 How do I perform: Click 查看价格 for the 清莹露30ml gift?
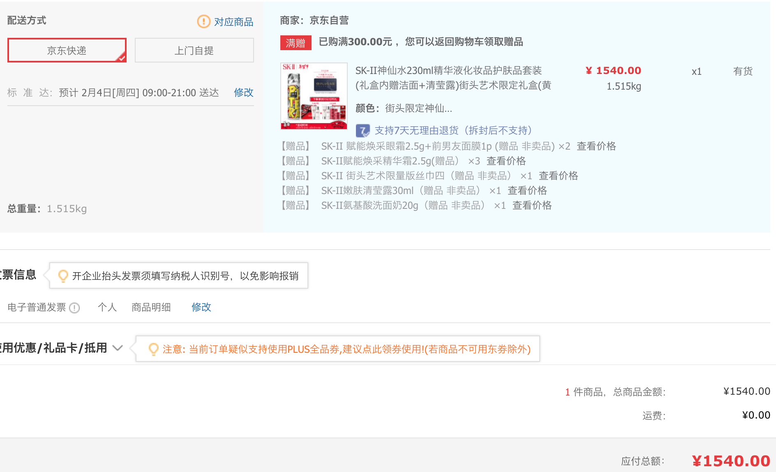527,190
